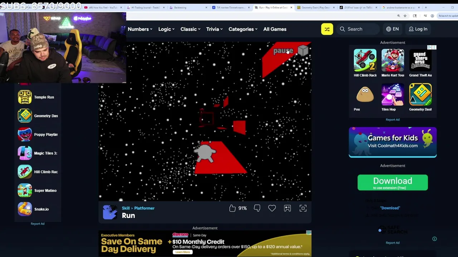Image resolution: width=458 pixels, height=257 pixels.
Task: Open Poppy Playtime game icon
Action: (x=25, y=135)
